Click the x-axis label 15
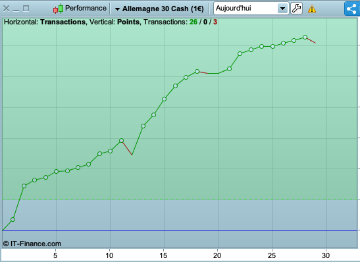Image resolution: width=360 pixels, height=262 pixels. click(163, 255)
